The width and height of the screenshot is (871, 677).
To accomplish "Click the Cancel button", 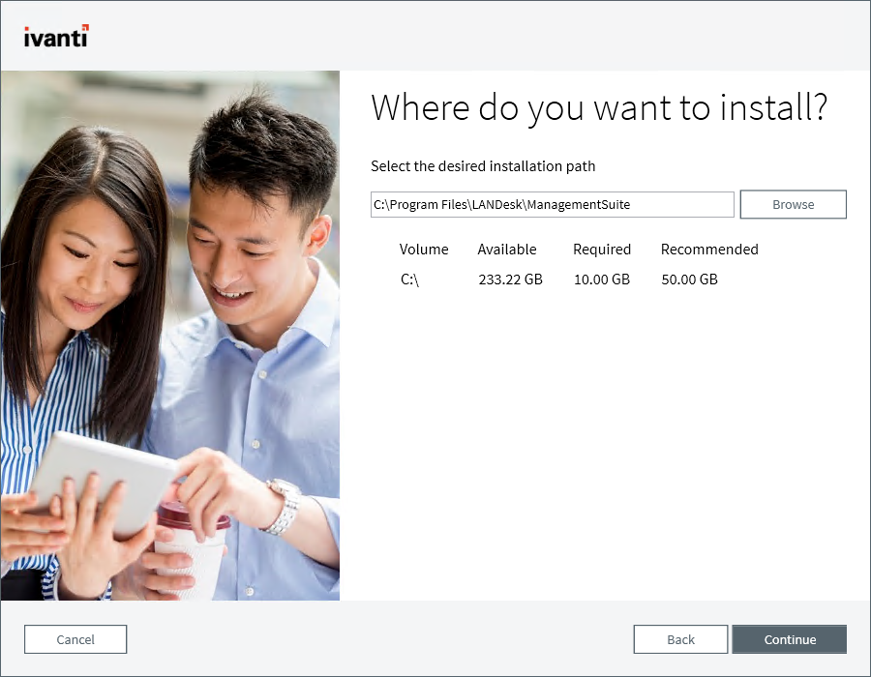I will point(75,639).
